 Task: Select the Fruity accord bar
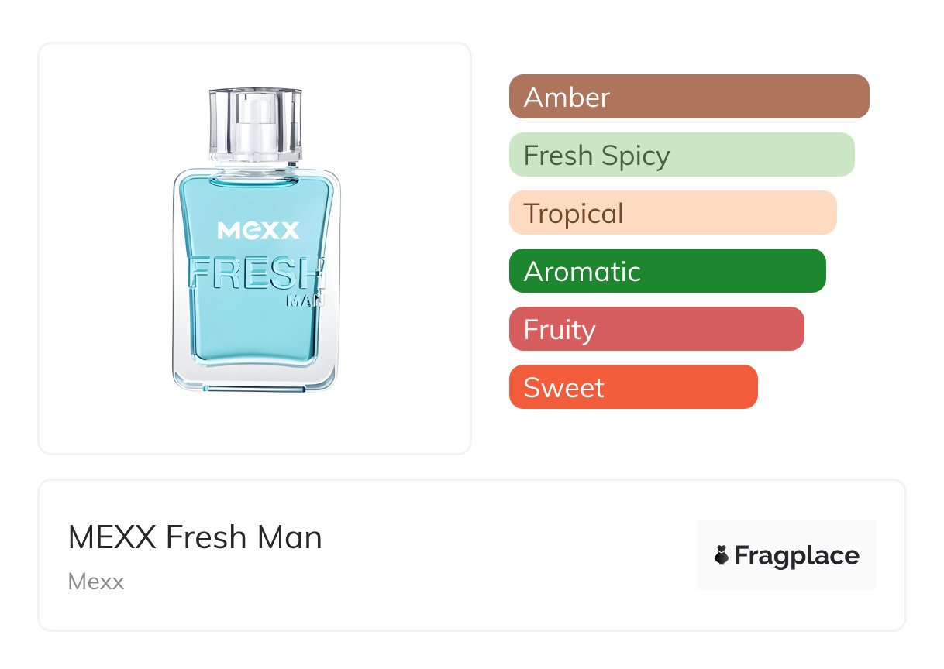pos(656,329)
